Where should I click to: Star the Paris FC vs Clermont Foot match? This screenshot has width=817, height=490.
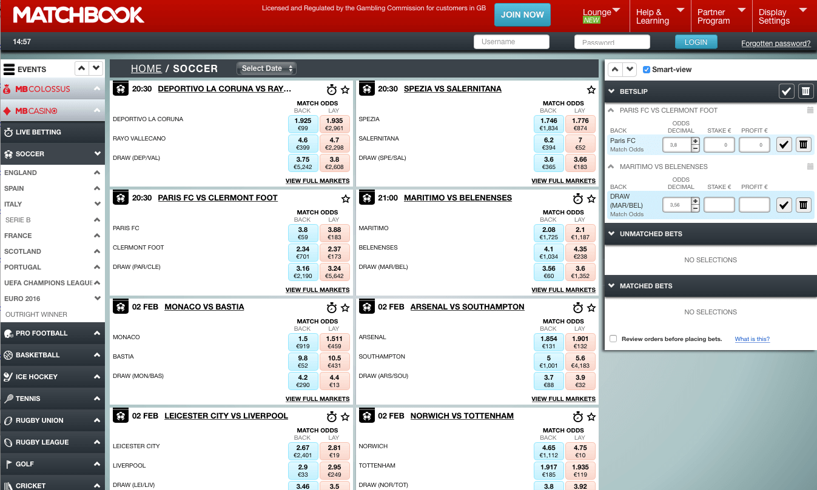[345, 199]
